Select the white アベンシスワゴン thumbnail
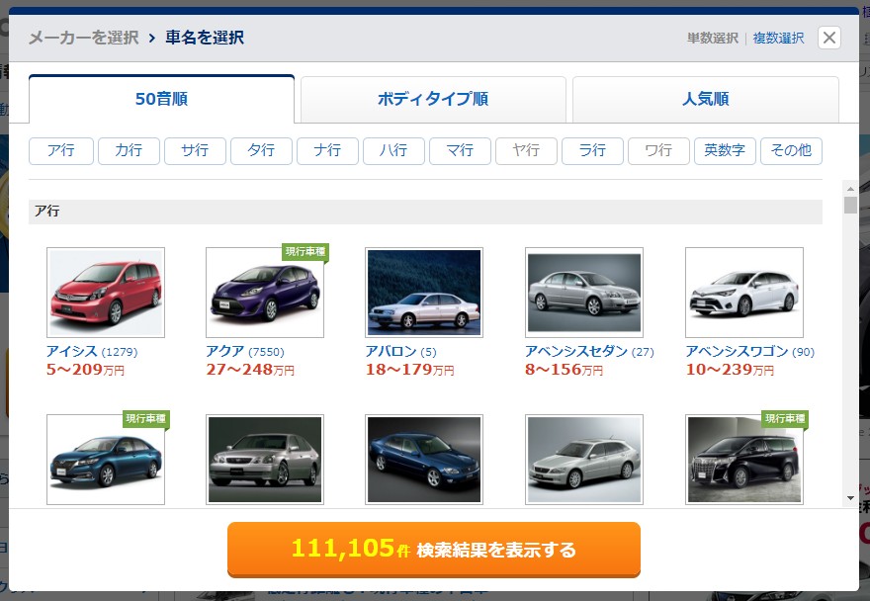 tap(744, 293)
